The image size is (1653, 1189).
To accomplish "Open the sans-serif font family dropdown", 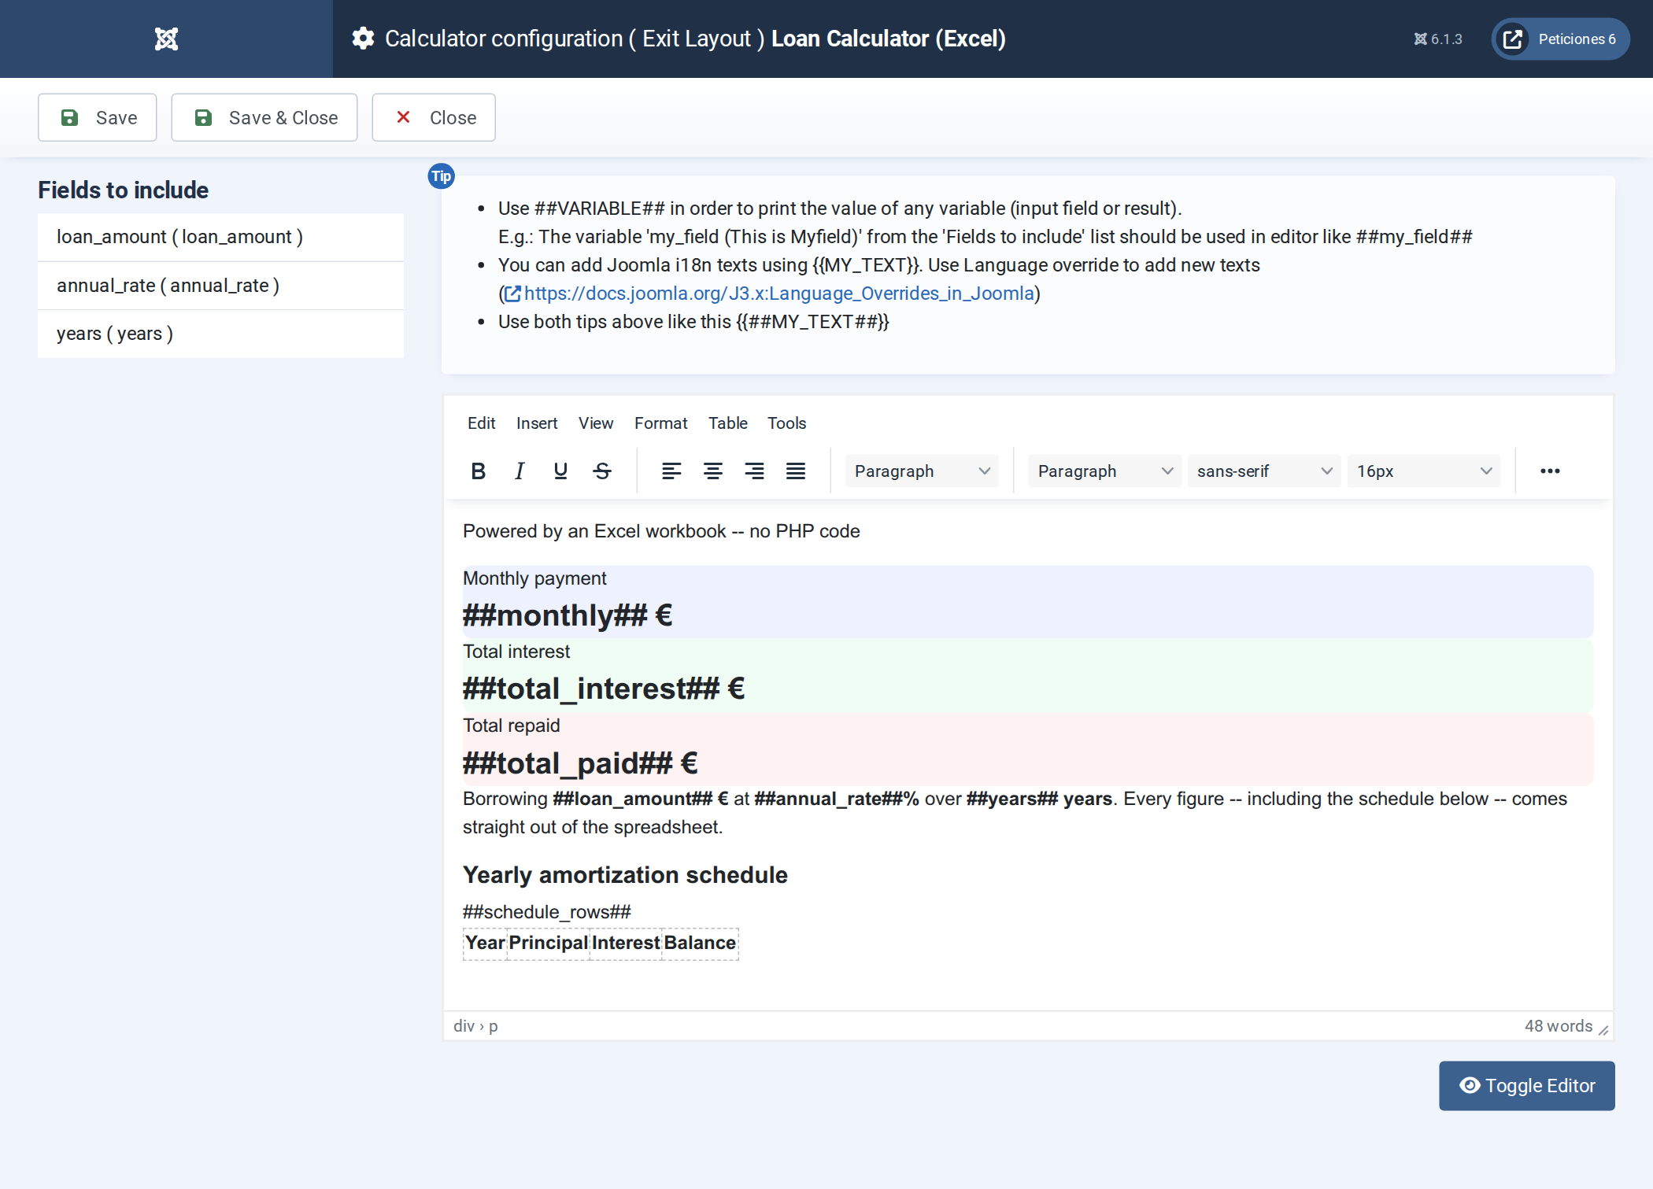I will (1264, 471).
